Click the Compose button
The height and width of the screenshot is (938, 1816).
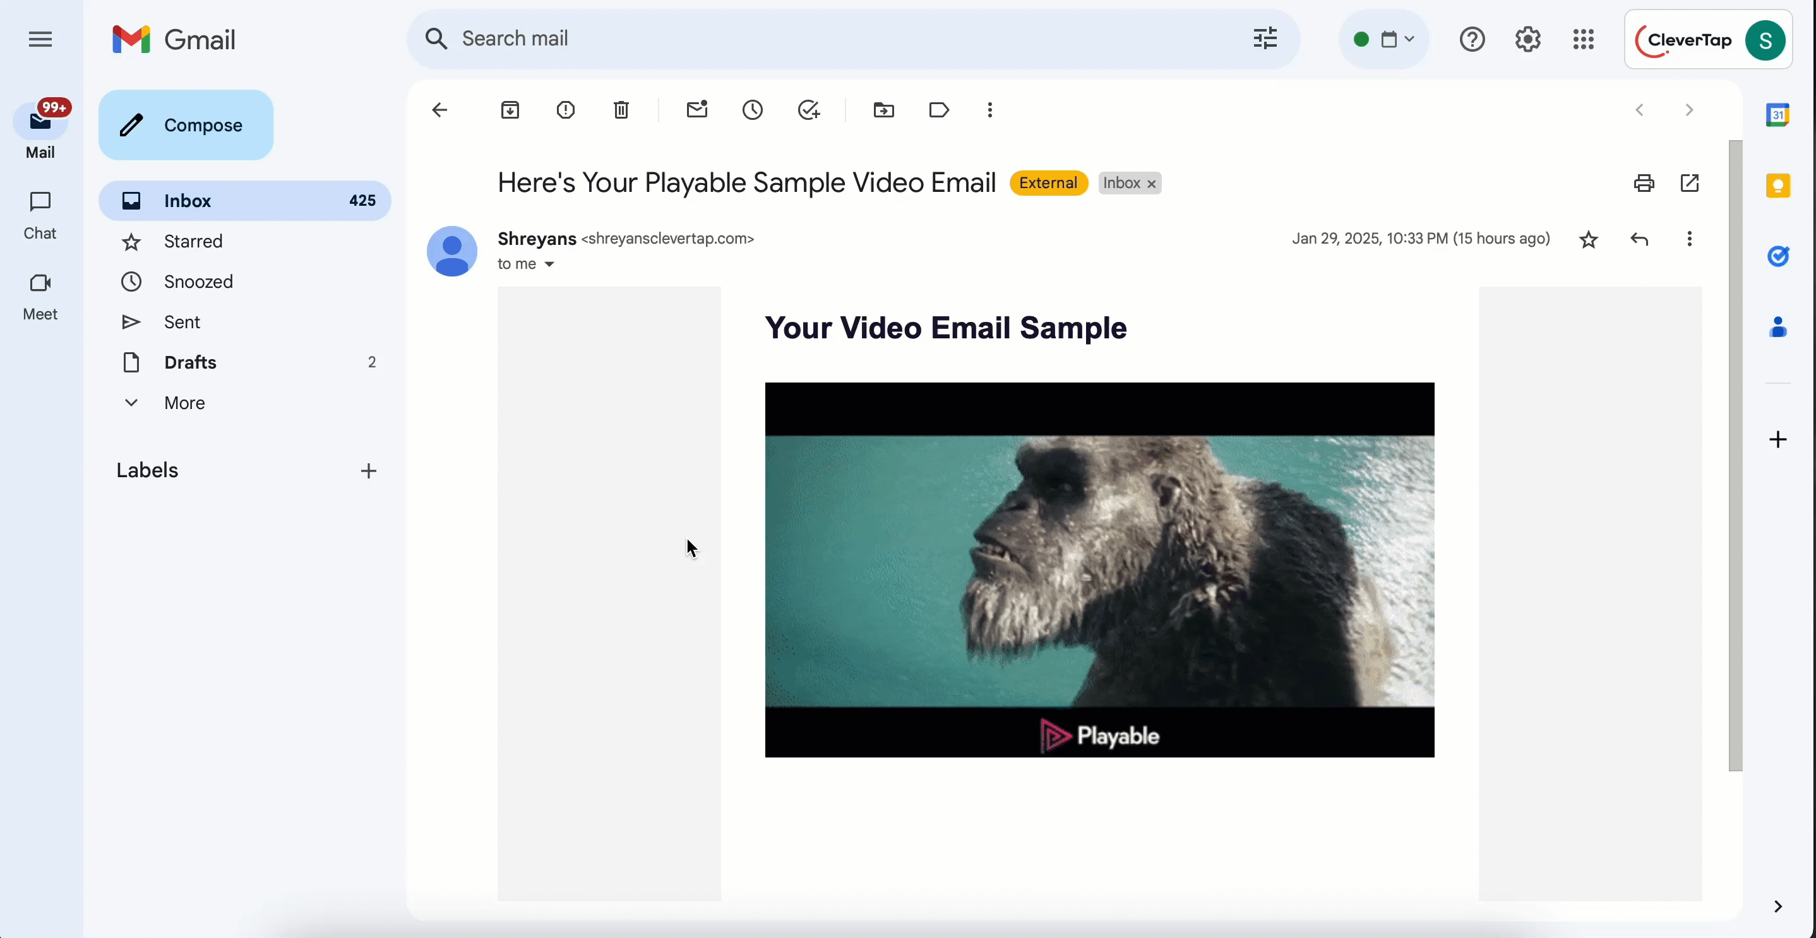[x=186, y=125]
